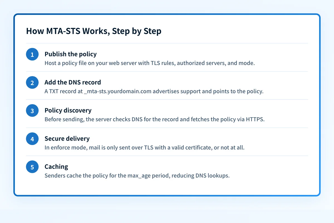
Task: Click the numbered circle badge for Add the DNS record
Action: (32, 83)
